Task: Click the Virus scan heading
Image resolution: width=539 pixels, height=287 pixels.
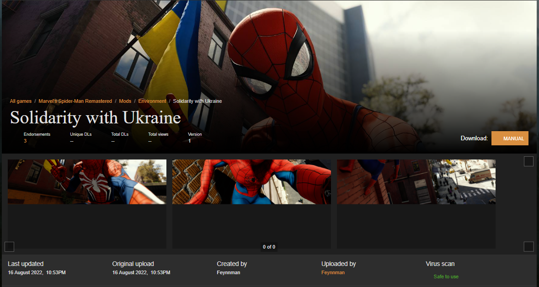Action: pos(440,264)
